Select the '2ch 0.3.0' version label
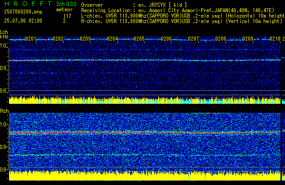Image resolution: width=285 pixels, height=185 pixels. 66,4
